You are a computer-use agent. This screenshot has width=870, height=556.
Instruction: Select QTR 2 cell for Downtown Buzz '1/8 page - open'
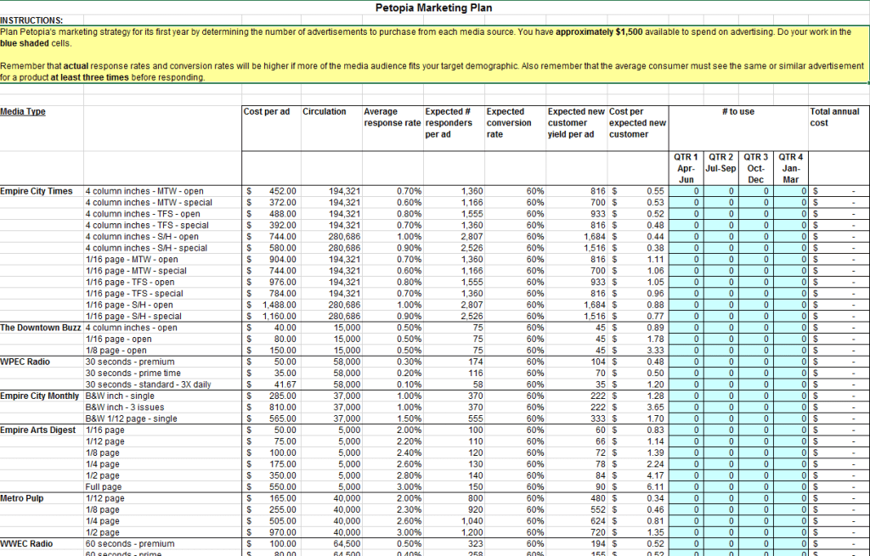(x=720, y=351)
